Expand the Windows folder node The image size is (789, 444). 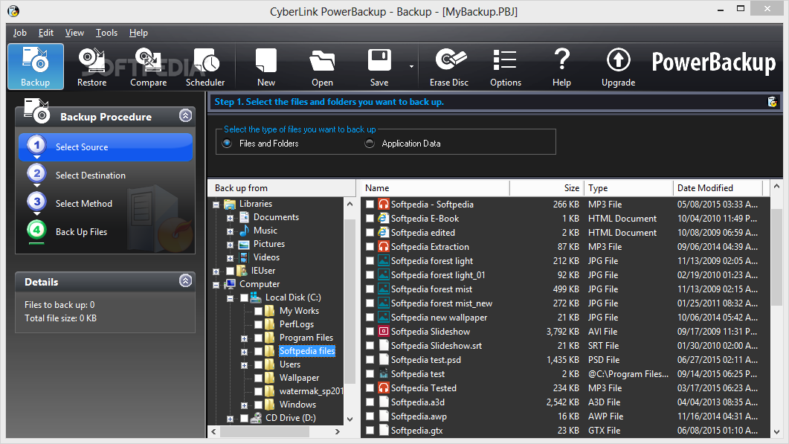244,405
